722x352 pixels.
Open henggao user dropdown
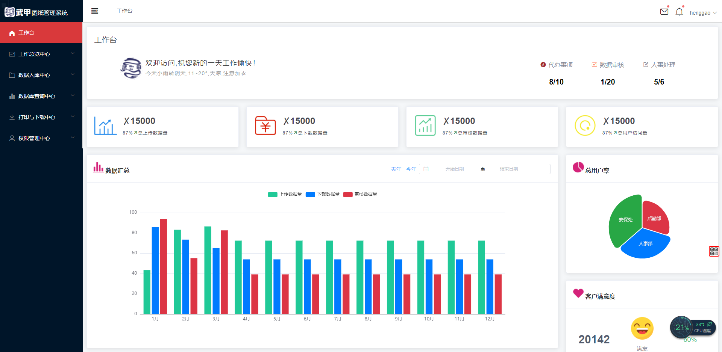point(702,13)
